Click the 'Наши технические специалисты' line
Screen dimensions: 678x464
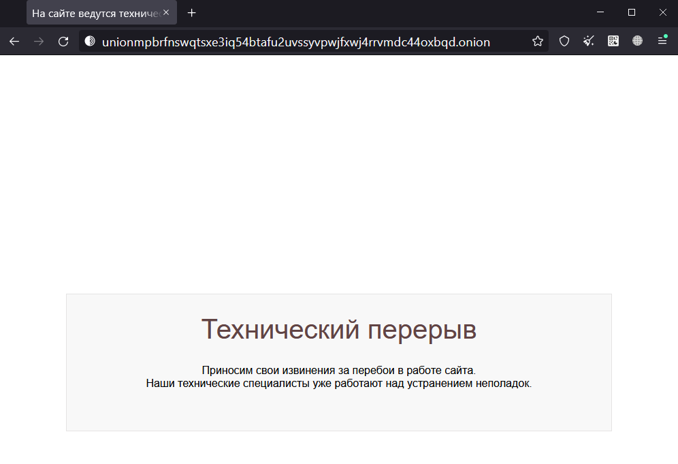tap(338, 384)
